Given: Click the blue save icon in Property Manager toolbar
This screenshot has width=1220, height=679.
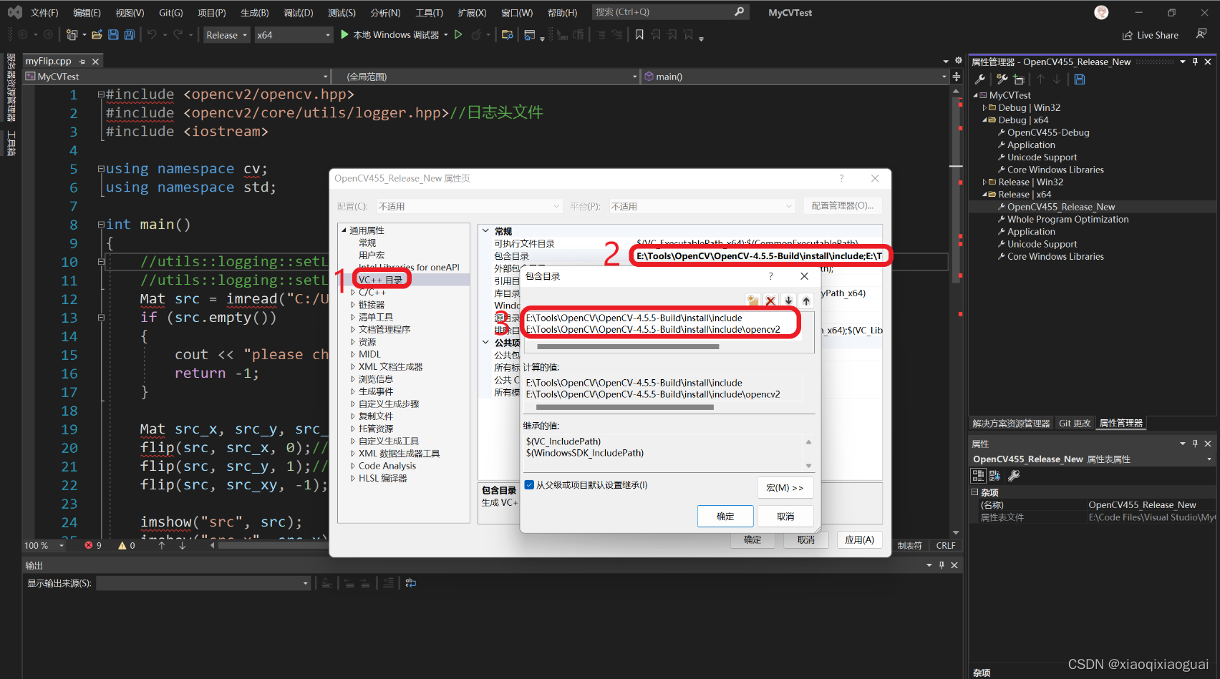Looking at the screenshot, I should pyautogui.click(x=1079, y=79).
